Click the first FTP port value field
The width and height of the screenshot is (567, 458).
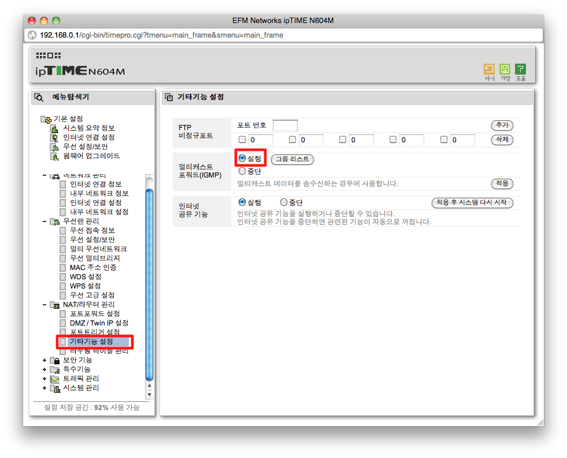[261, 139]
